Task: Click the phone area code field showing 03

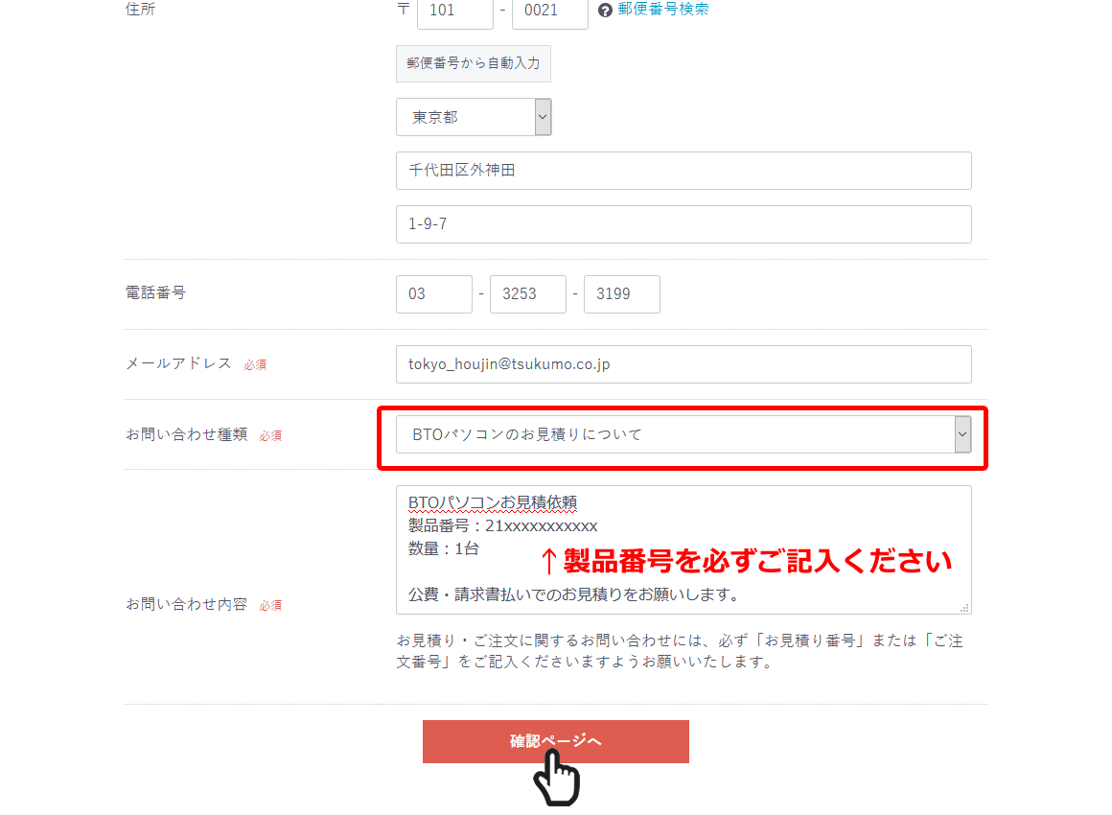Action: (433, 293)
